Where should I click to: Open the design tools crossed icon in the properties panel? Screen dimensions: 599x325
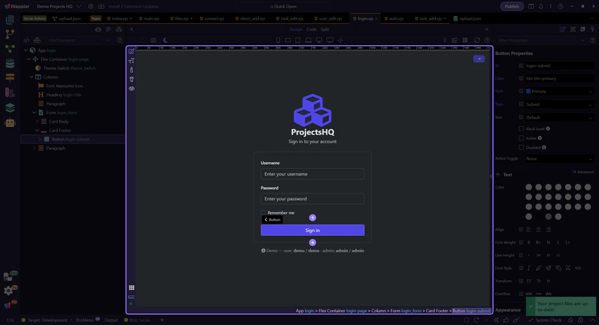573,29
